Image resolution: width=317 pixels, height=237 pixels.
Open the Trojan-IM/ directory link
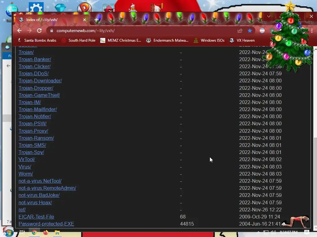(30, 102)
